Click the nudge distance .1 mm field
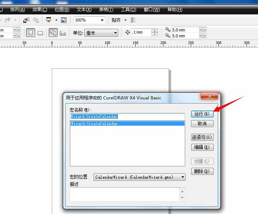This screenshot has width=258, height=214. pyautogui.click(x=141, y=32)
